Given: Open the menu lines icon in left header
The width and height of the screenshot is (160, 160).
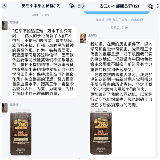Looking at the screenshot, I should 79,6.
